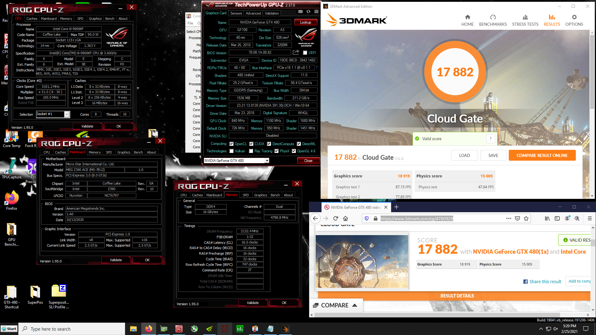This screenshot has height=335, width=596.
Task: Open the Firefox library icon
Action: pyautogui.click(x=547, y=218)
